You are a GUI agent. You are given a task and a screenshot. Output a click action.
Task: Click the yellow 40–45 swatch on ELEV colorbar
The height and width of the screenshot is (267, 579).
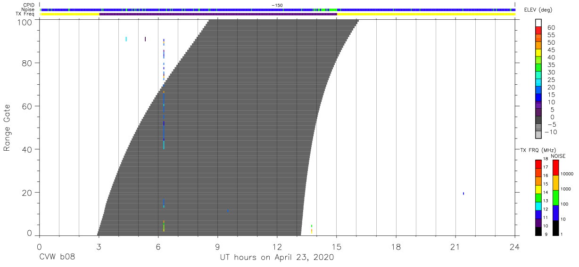[x=538, y=53]
